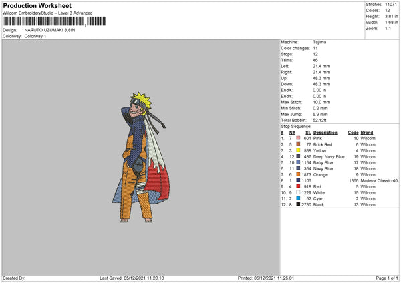401x283 pixels.
Task: Click the swatch for thread 1106 Madeira
Action: (298, 180)
